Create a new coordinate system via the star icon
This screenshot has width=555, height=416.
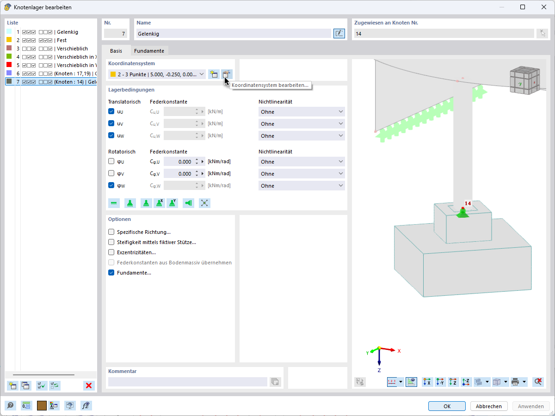213,74
